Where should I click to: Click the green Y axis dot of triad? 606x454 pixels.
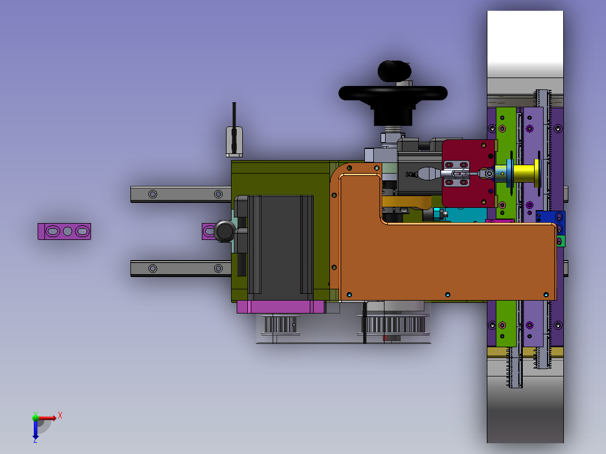(35, 417)
